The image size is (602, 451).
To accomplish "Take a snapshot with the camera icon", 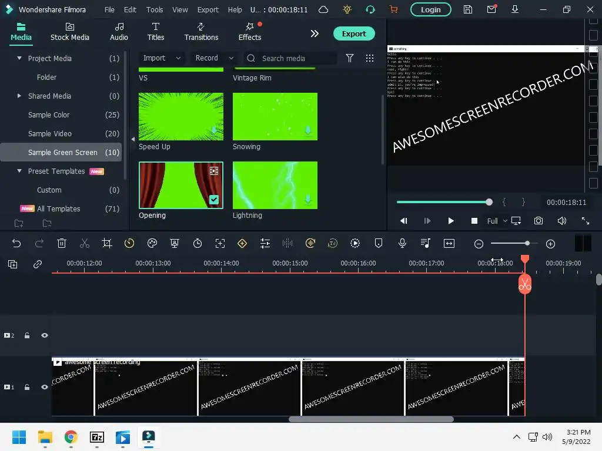I will click(539, 221).
